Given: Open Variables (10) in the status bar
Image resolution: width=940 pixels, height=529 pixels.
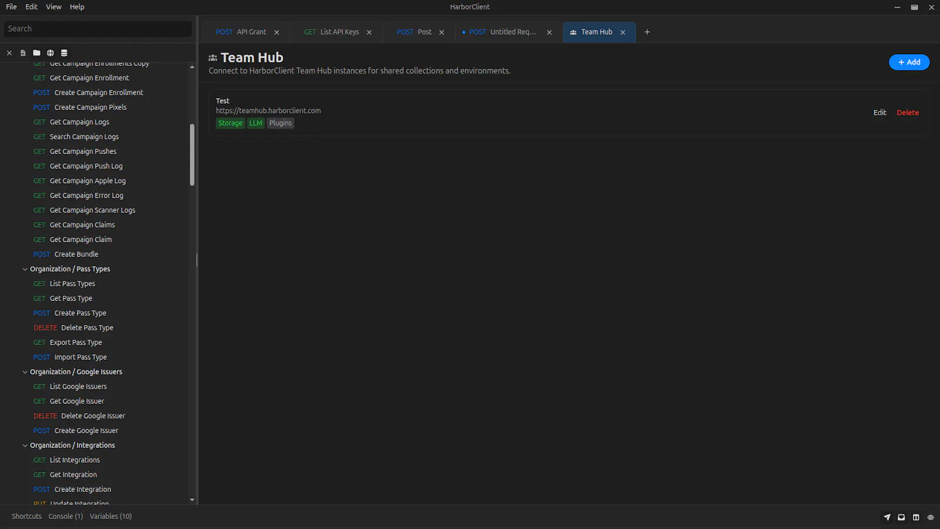Looking at the screenshot, I should [x=110, y=517].
